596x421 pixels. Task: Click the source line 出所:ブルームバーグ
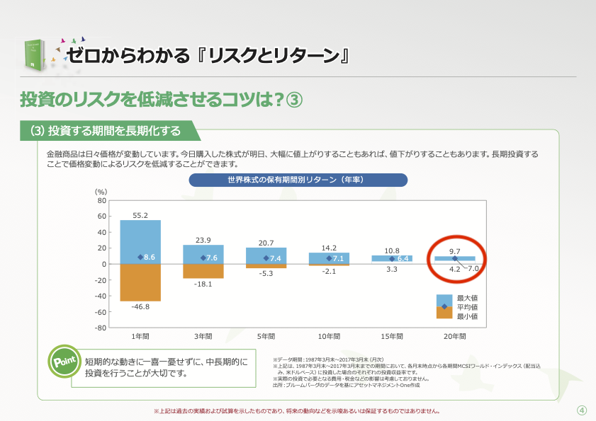[347, 385]
